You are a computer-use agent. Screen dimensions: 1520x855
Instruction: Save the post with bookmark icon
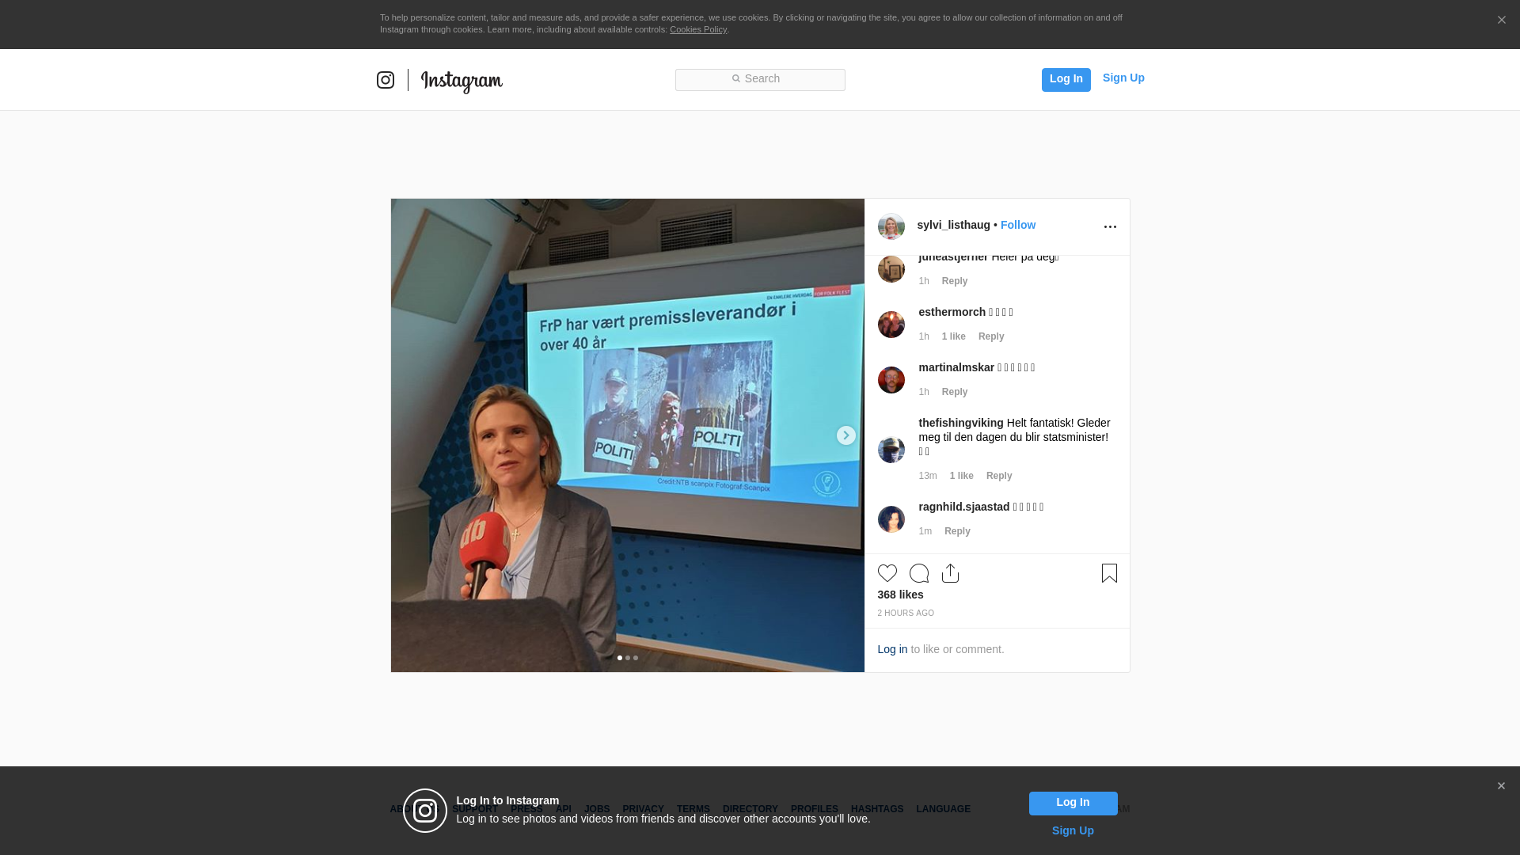[x=1109, y=573]
